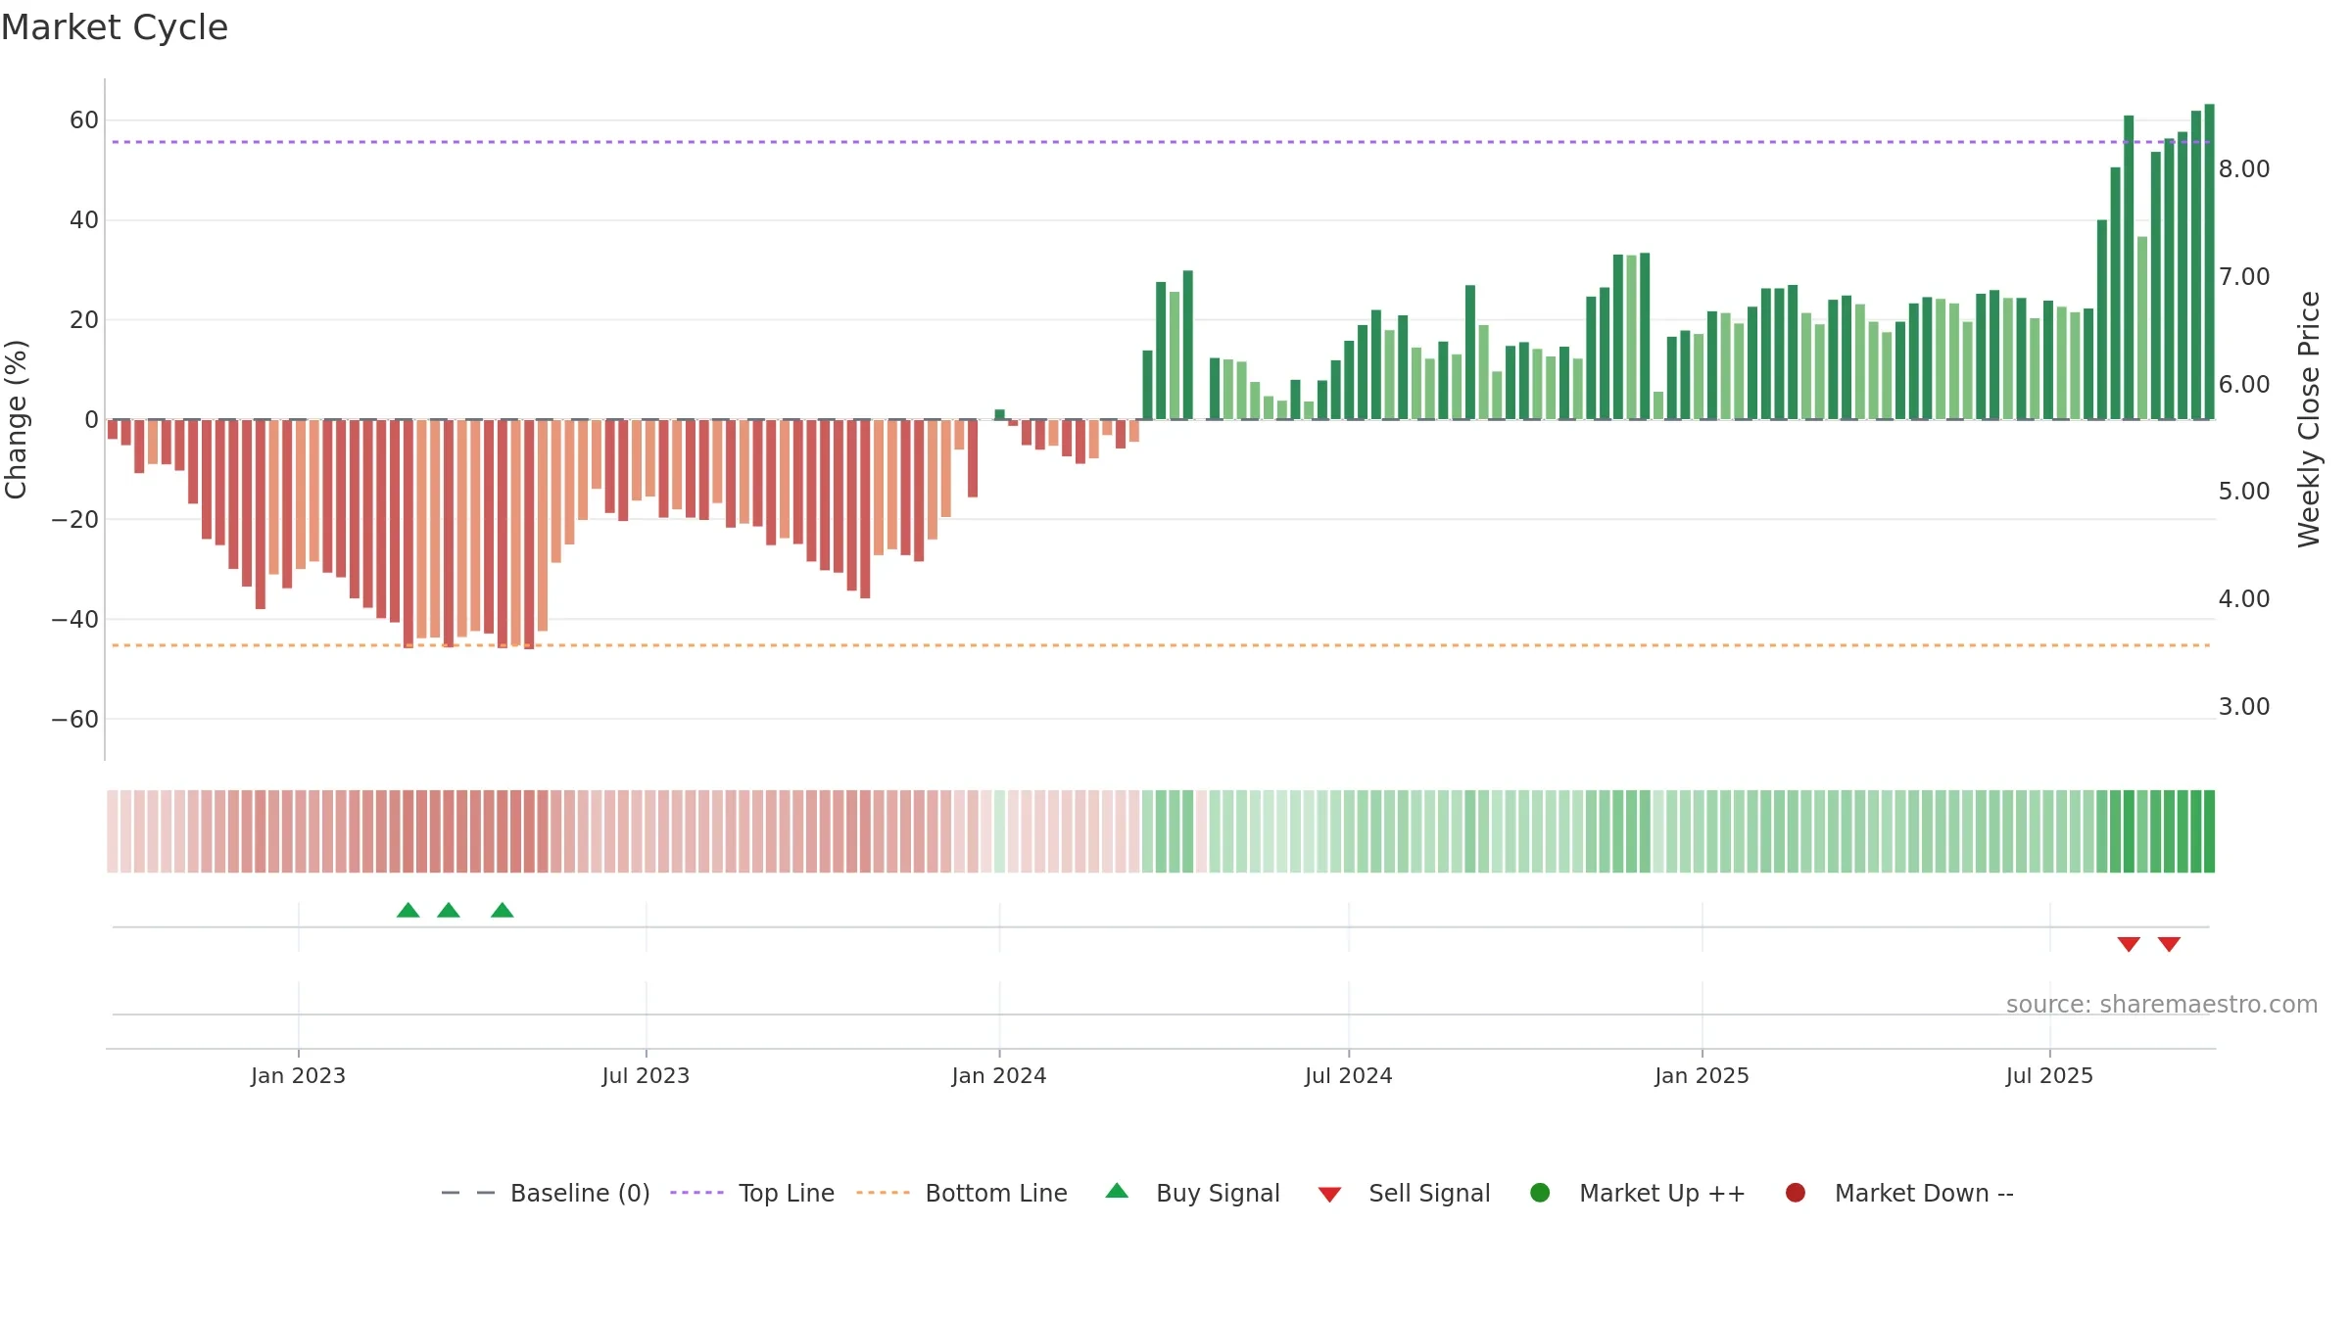Click the Change (%) axis title

click(16, 419)
